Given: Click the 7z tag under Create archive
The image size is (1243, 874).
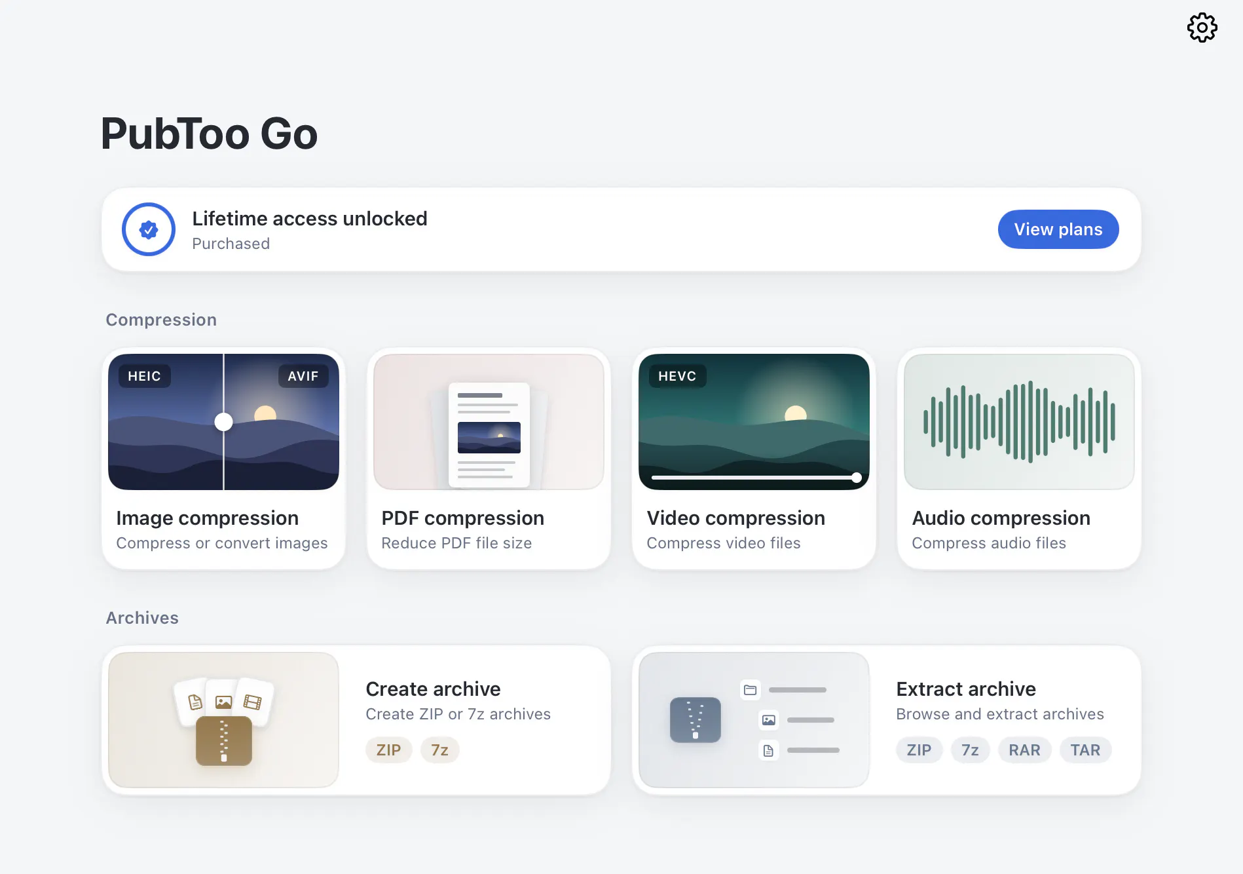Looking at the screenshot, I should pyautogui.click(x=439, y=750).
